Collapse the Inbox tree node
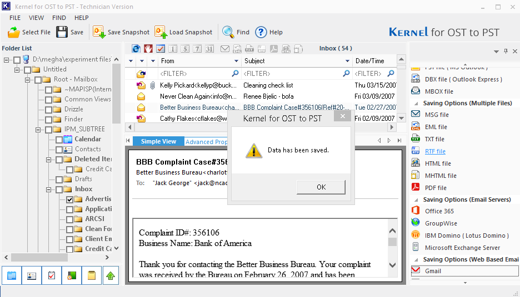 pyautogui.click(x=49, y=190)
